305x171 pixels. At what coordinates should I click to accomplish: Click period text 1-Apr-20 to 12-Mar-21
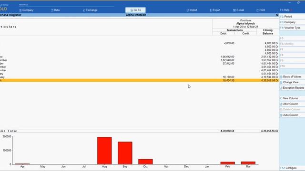pyautogui.click(x=245, y=27)
